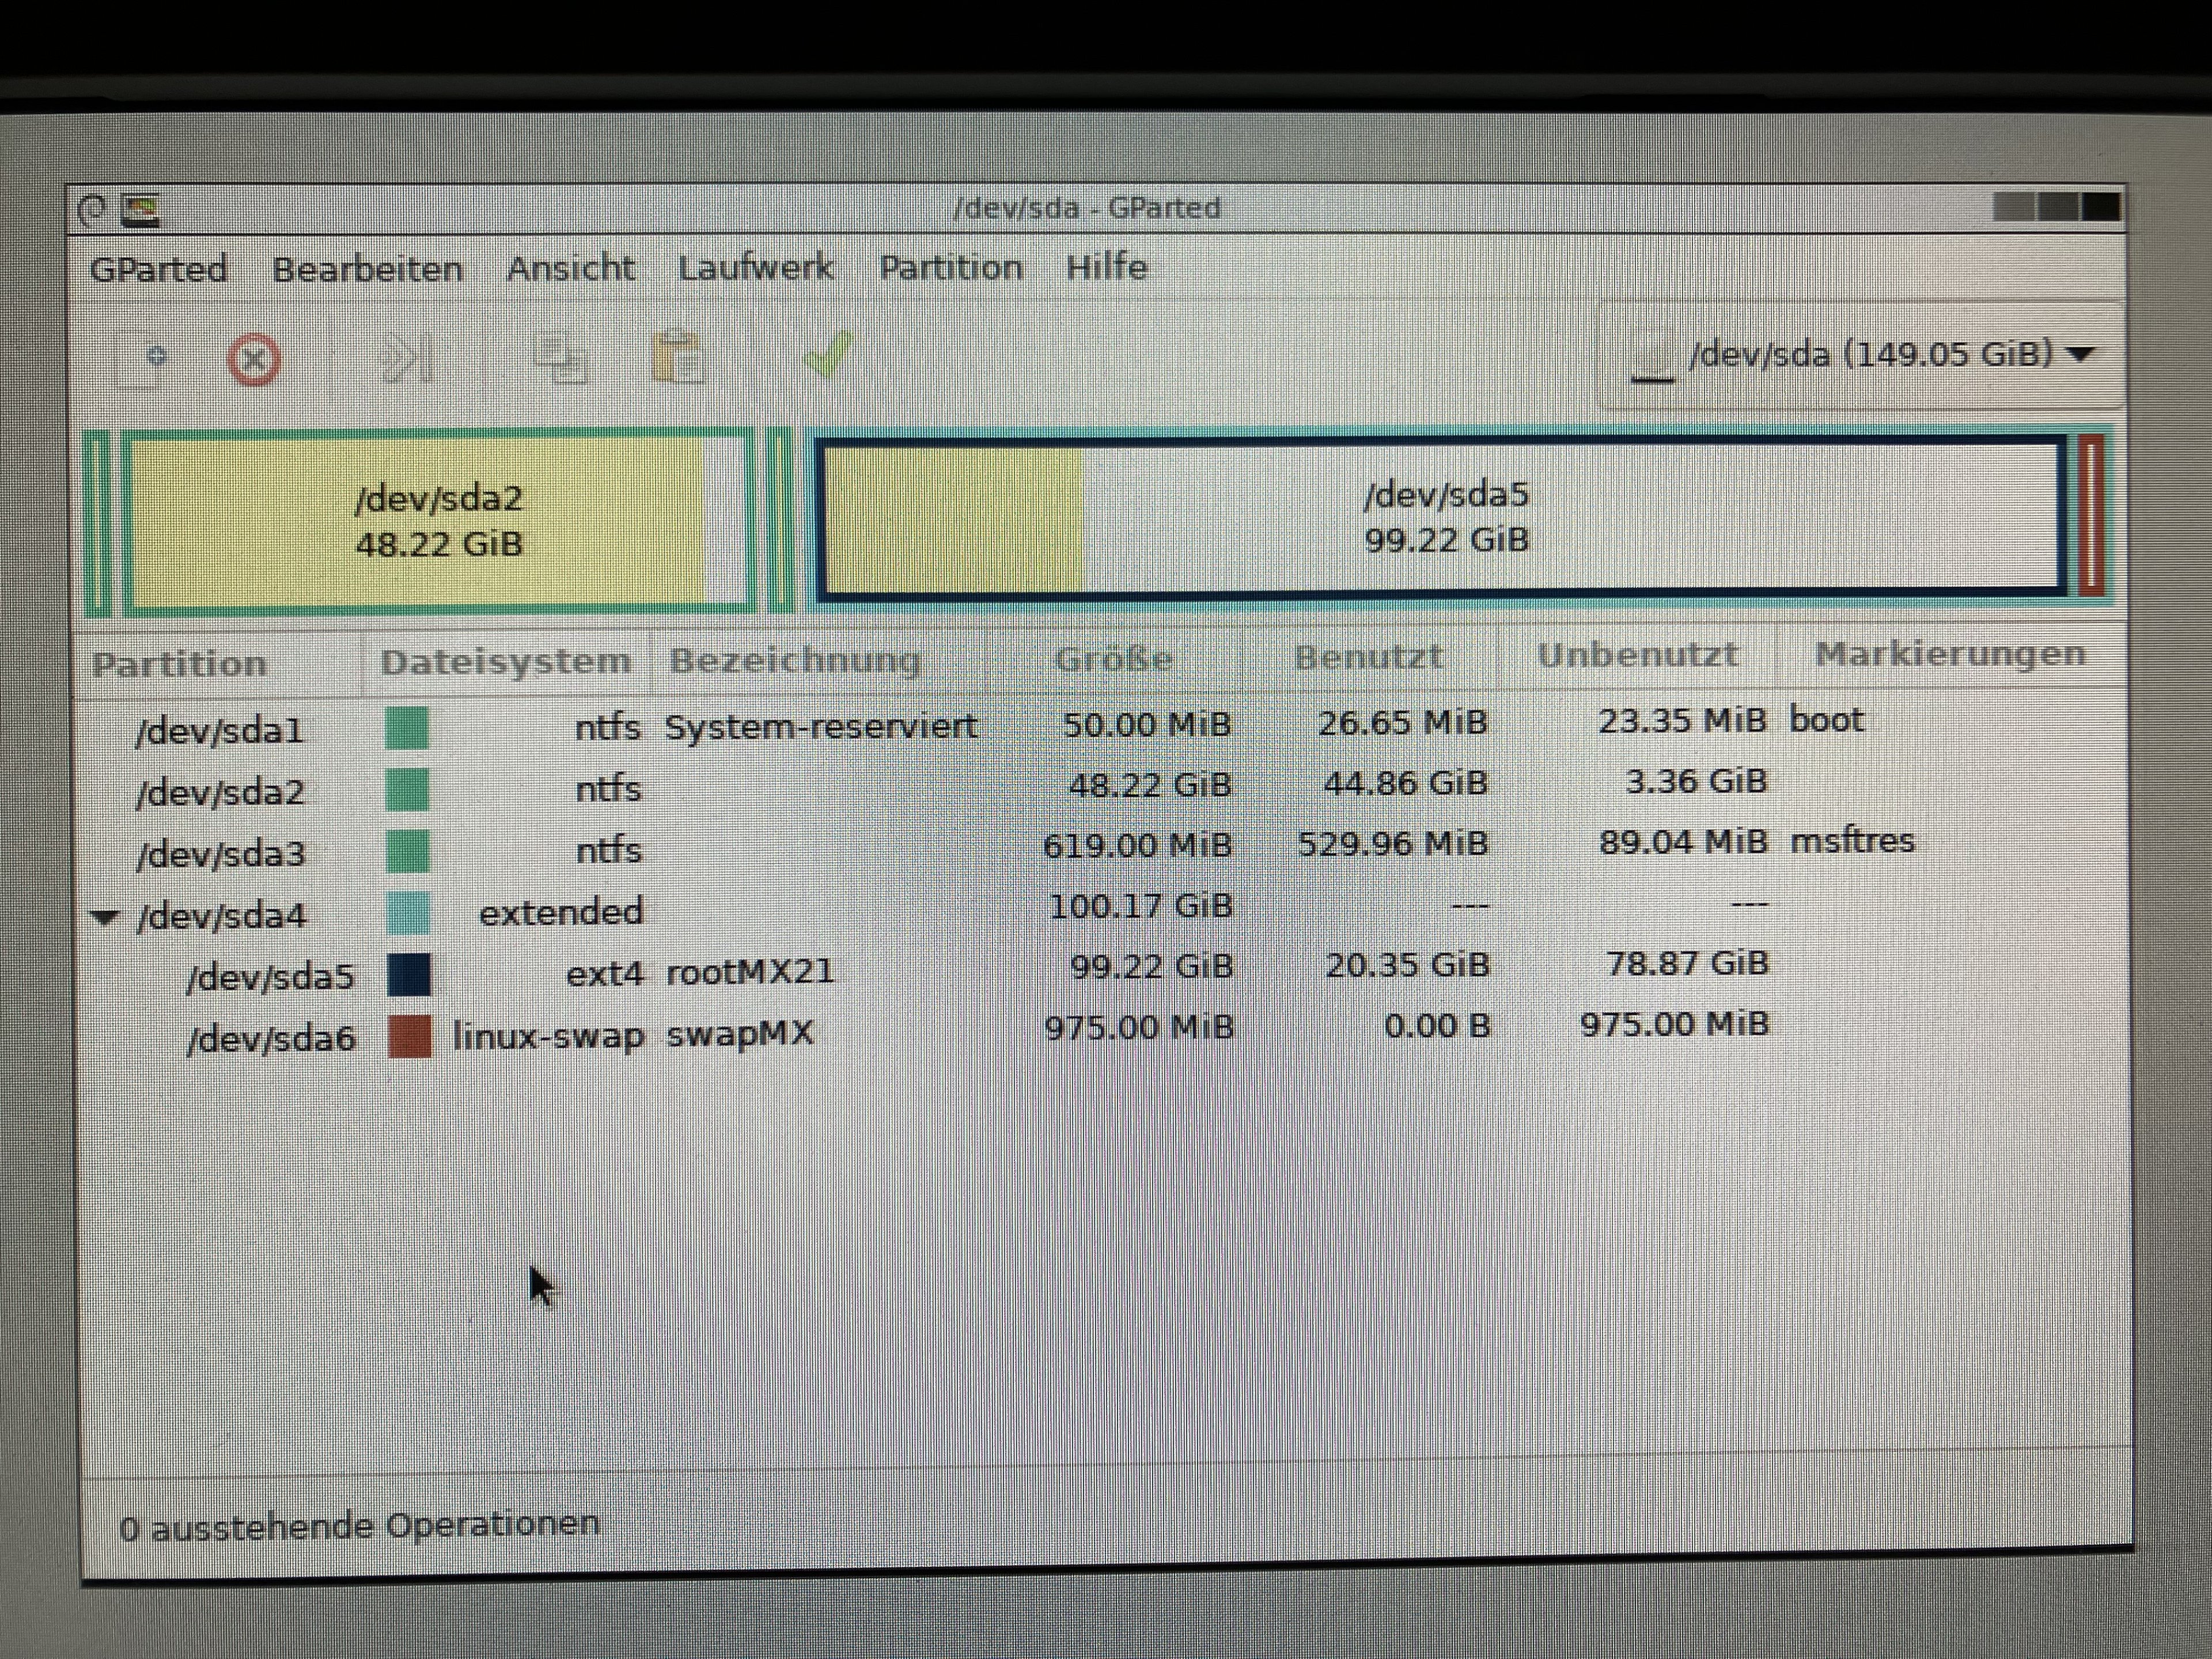Open the Partition menu

(x=950, y=268)
